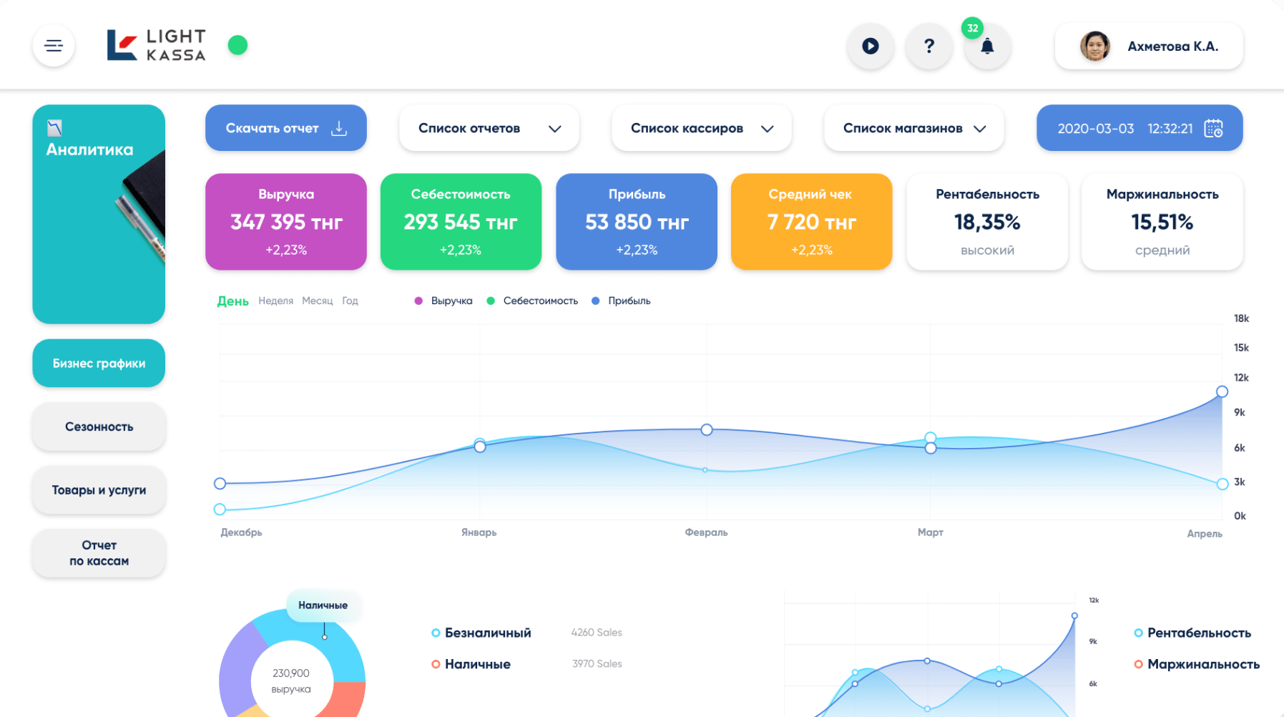This screenshot has height=717, width=1284.
Task: Toggle the Выручка legend series
Action: click(443, 301)
